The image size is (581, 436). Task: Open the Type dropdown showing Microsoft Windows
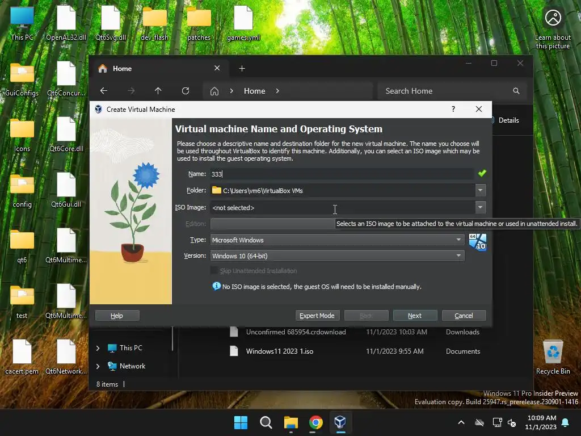pyautogui.click(x=337, y=240)
